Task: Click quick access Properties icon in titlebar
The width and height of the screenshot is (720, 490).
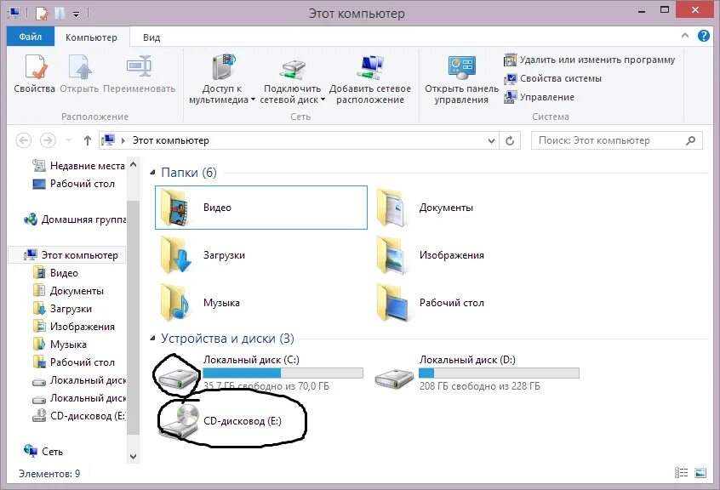Action: 42,14
